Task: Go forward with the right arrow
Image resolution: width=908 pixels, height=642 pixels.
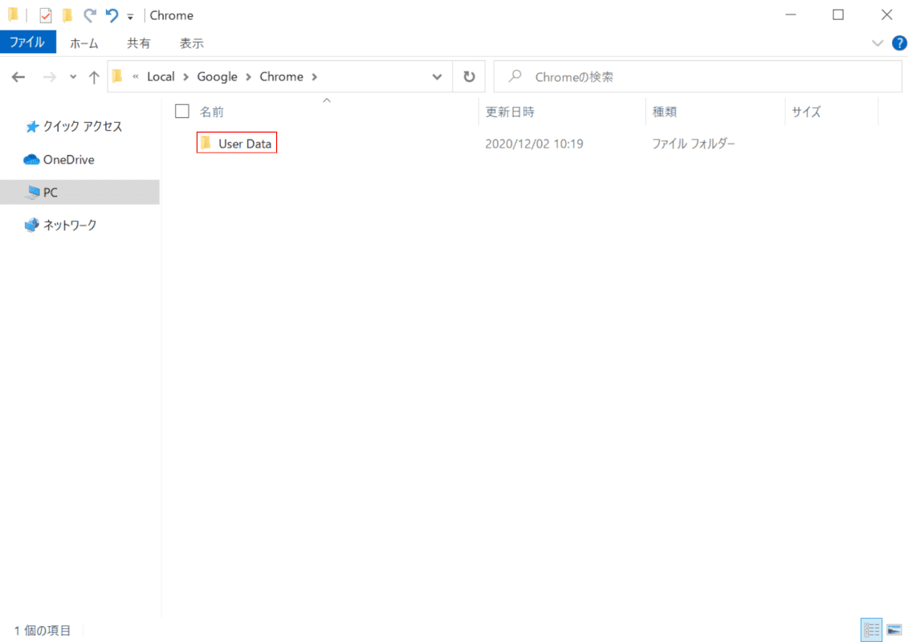Action: click(50, 77)
